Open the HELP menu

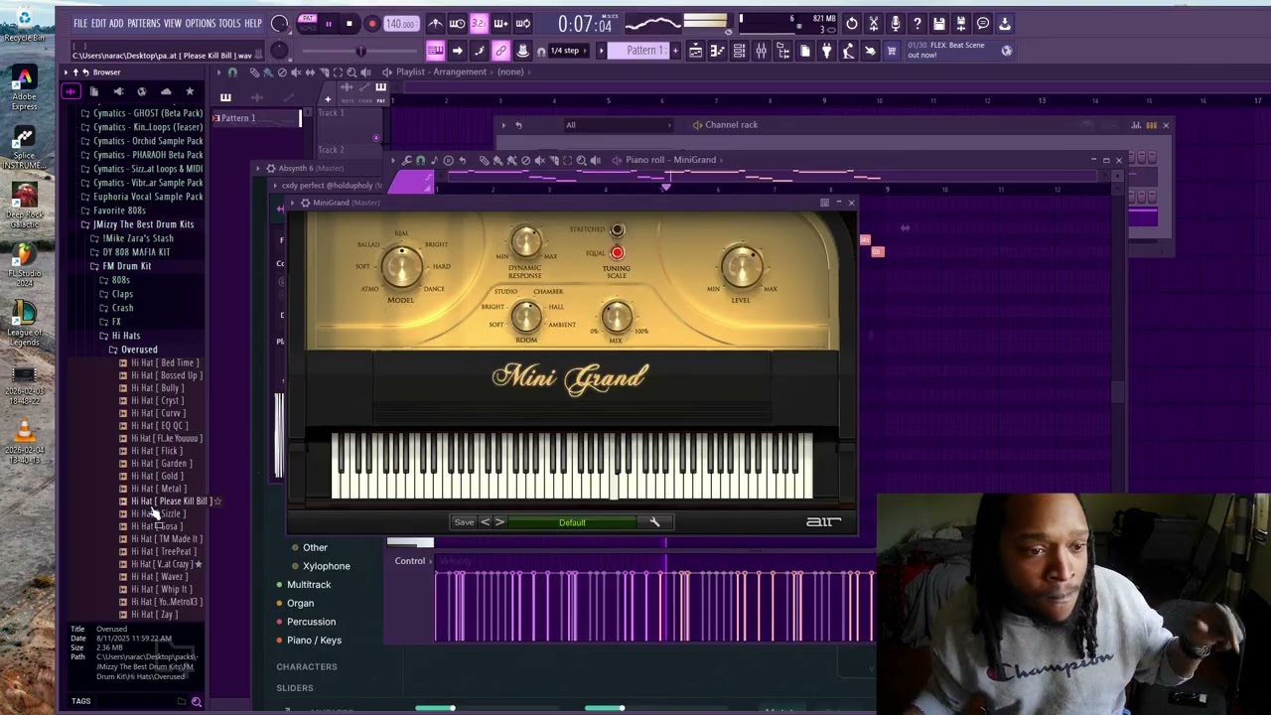(253, 23)
